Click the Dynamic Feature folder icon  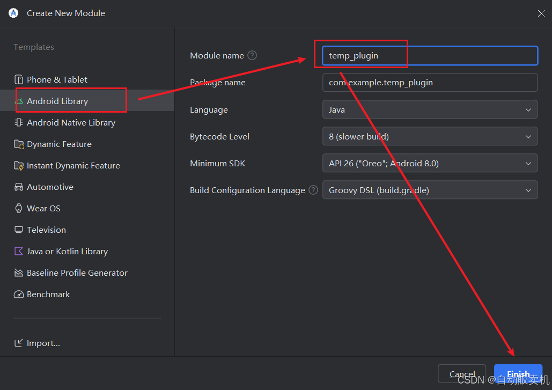[x=19, y=144]
